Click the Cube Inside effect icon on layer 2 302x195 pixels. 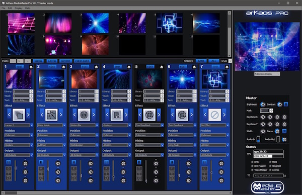point(51,115)
